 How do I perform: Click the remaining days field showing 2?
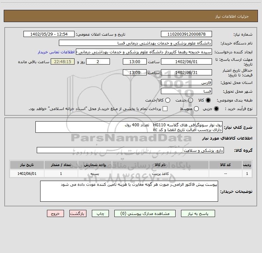click(x=98, y=61)
